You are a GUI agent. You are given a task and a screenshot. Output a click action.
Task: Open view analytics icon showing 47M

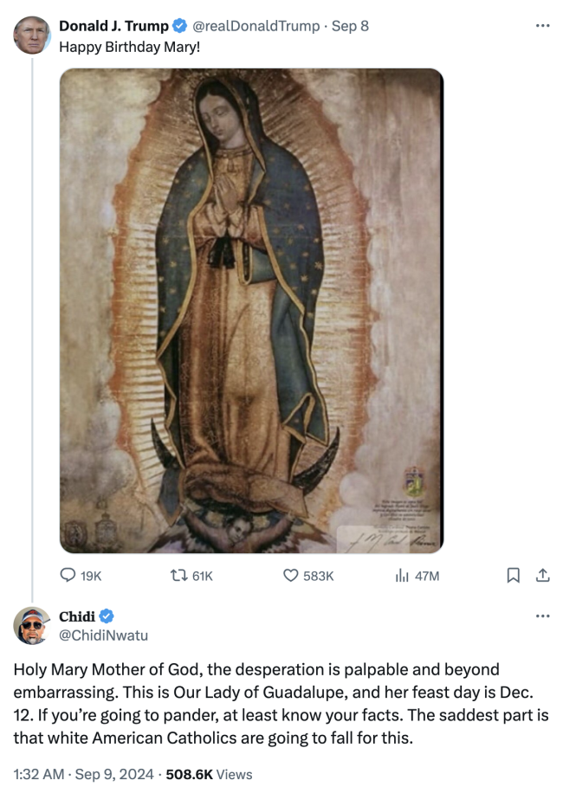[x=402, y=575]
